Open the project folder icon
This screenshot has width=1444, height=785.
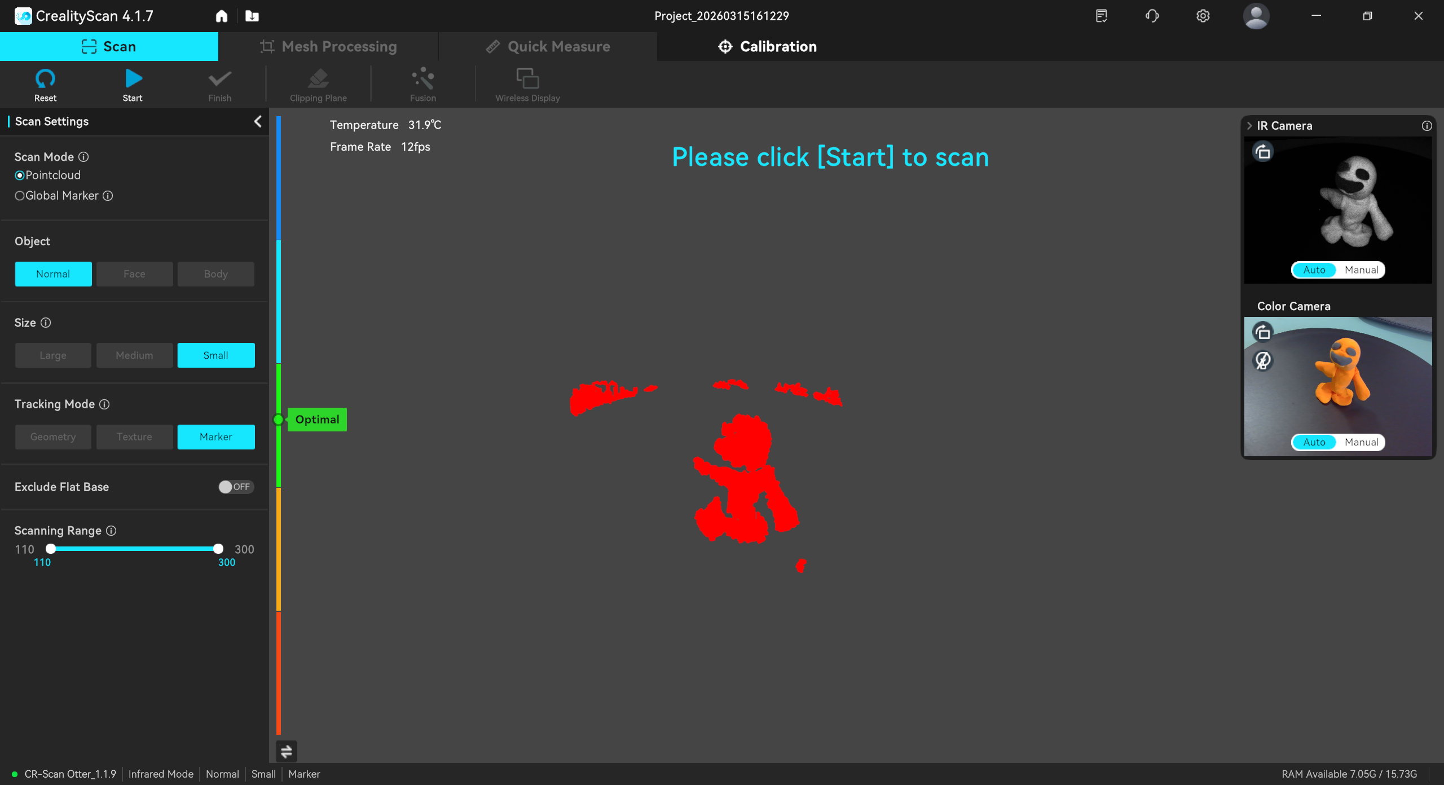[252, 16]
